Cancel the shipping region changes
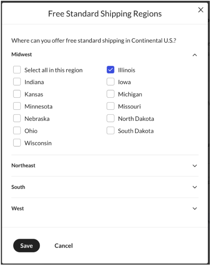Screen dimensions: 210x266 [63, 246]
